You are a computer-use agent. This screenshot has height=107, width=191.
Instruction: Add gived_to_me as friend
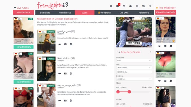(71, 44)
